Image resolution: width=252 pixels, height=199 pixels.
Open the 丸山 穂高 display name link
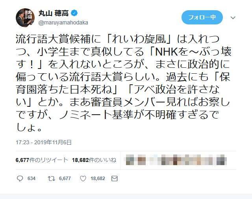click(x=54, y=13)
